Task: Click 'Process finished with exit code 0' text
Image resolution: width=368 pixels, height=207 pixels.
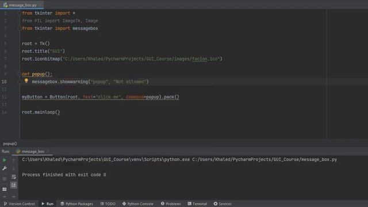Action: [64, 175]
